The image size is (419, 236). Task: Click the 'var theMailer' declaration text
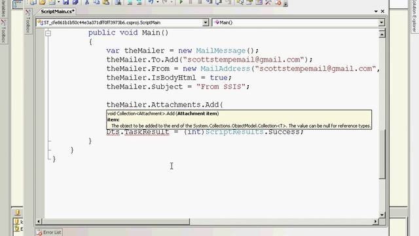[x=136, y=50]
